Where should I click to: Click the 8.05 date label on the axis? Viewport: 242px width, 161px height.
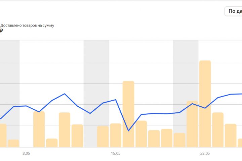click(x=26, y=153)
